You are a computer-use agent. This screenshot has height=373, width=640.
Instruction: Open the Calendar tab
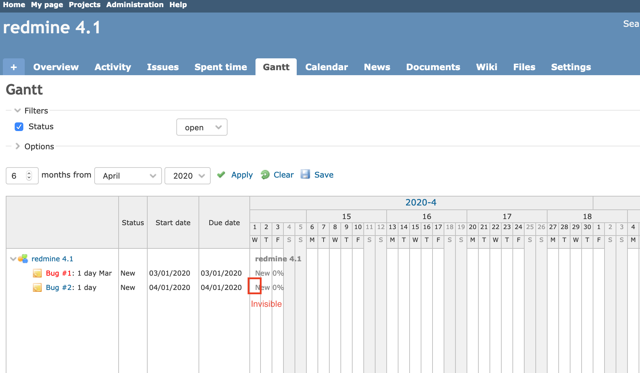pos(326,67)
